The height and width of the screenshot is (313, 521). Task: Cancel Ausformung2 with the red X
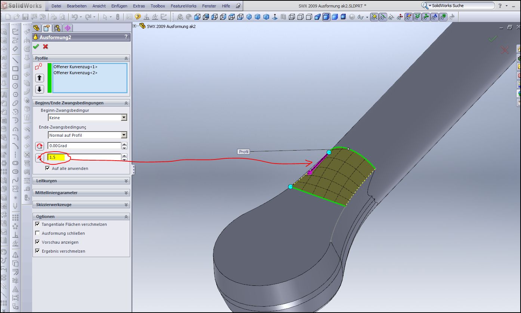45,47
